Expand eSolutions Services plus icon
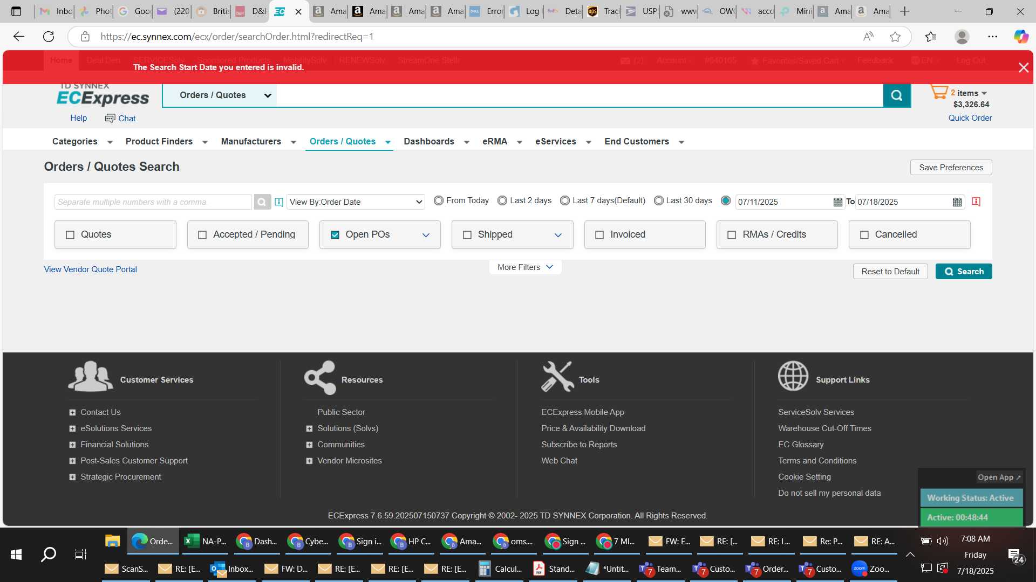 pos(72,428)
